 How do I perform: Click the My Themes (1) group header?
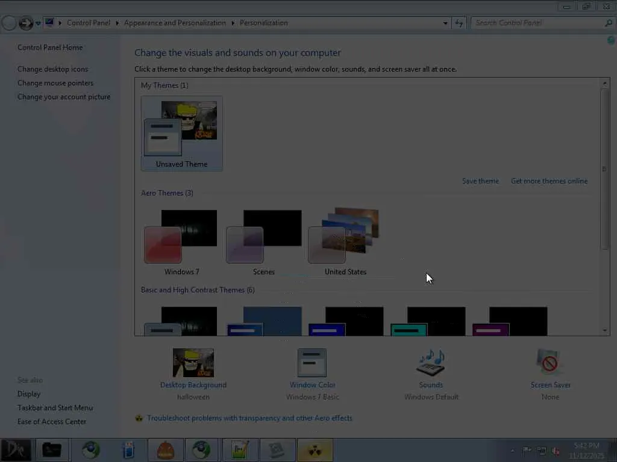point(164,85)
